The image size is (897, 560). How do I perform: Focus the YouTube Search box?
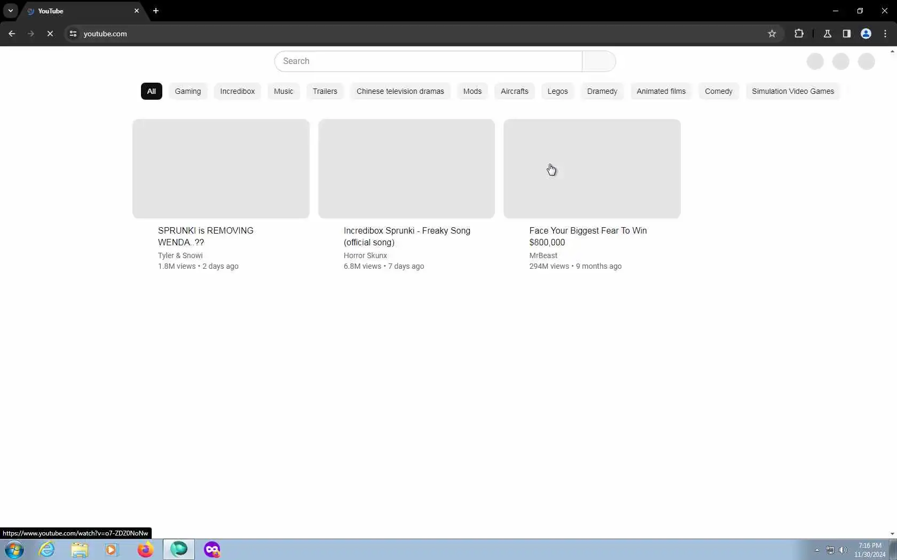(428, 61)
